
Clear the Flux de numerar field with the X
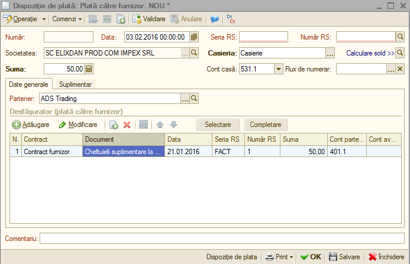[400, 69]
